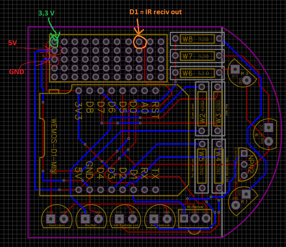Click the top pad of resistor W5
Screen dimensions: 286x247
202,144
